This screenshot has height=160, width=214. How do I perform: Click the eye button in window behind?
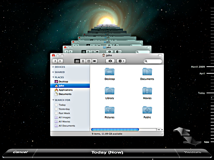tap(110, 52)
